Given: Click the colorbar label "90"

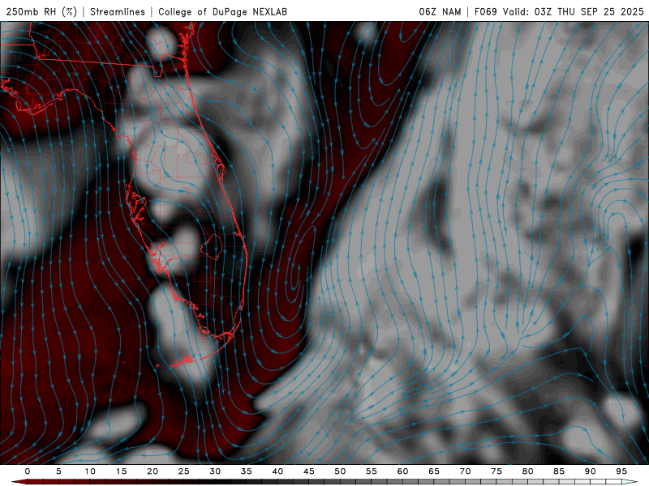Looking at the screenshot, I should pyautogui.click(x=591, y=471).
